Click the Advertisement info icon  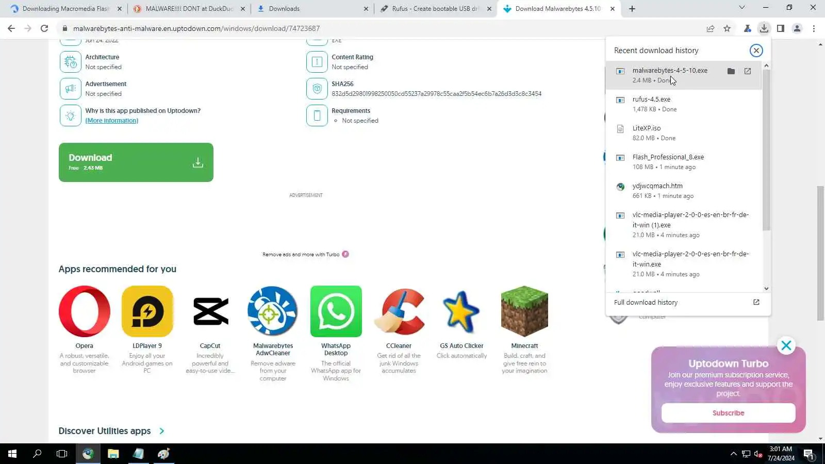click(71, 89)
